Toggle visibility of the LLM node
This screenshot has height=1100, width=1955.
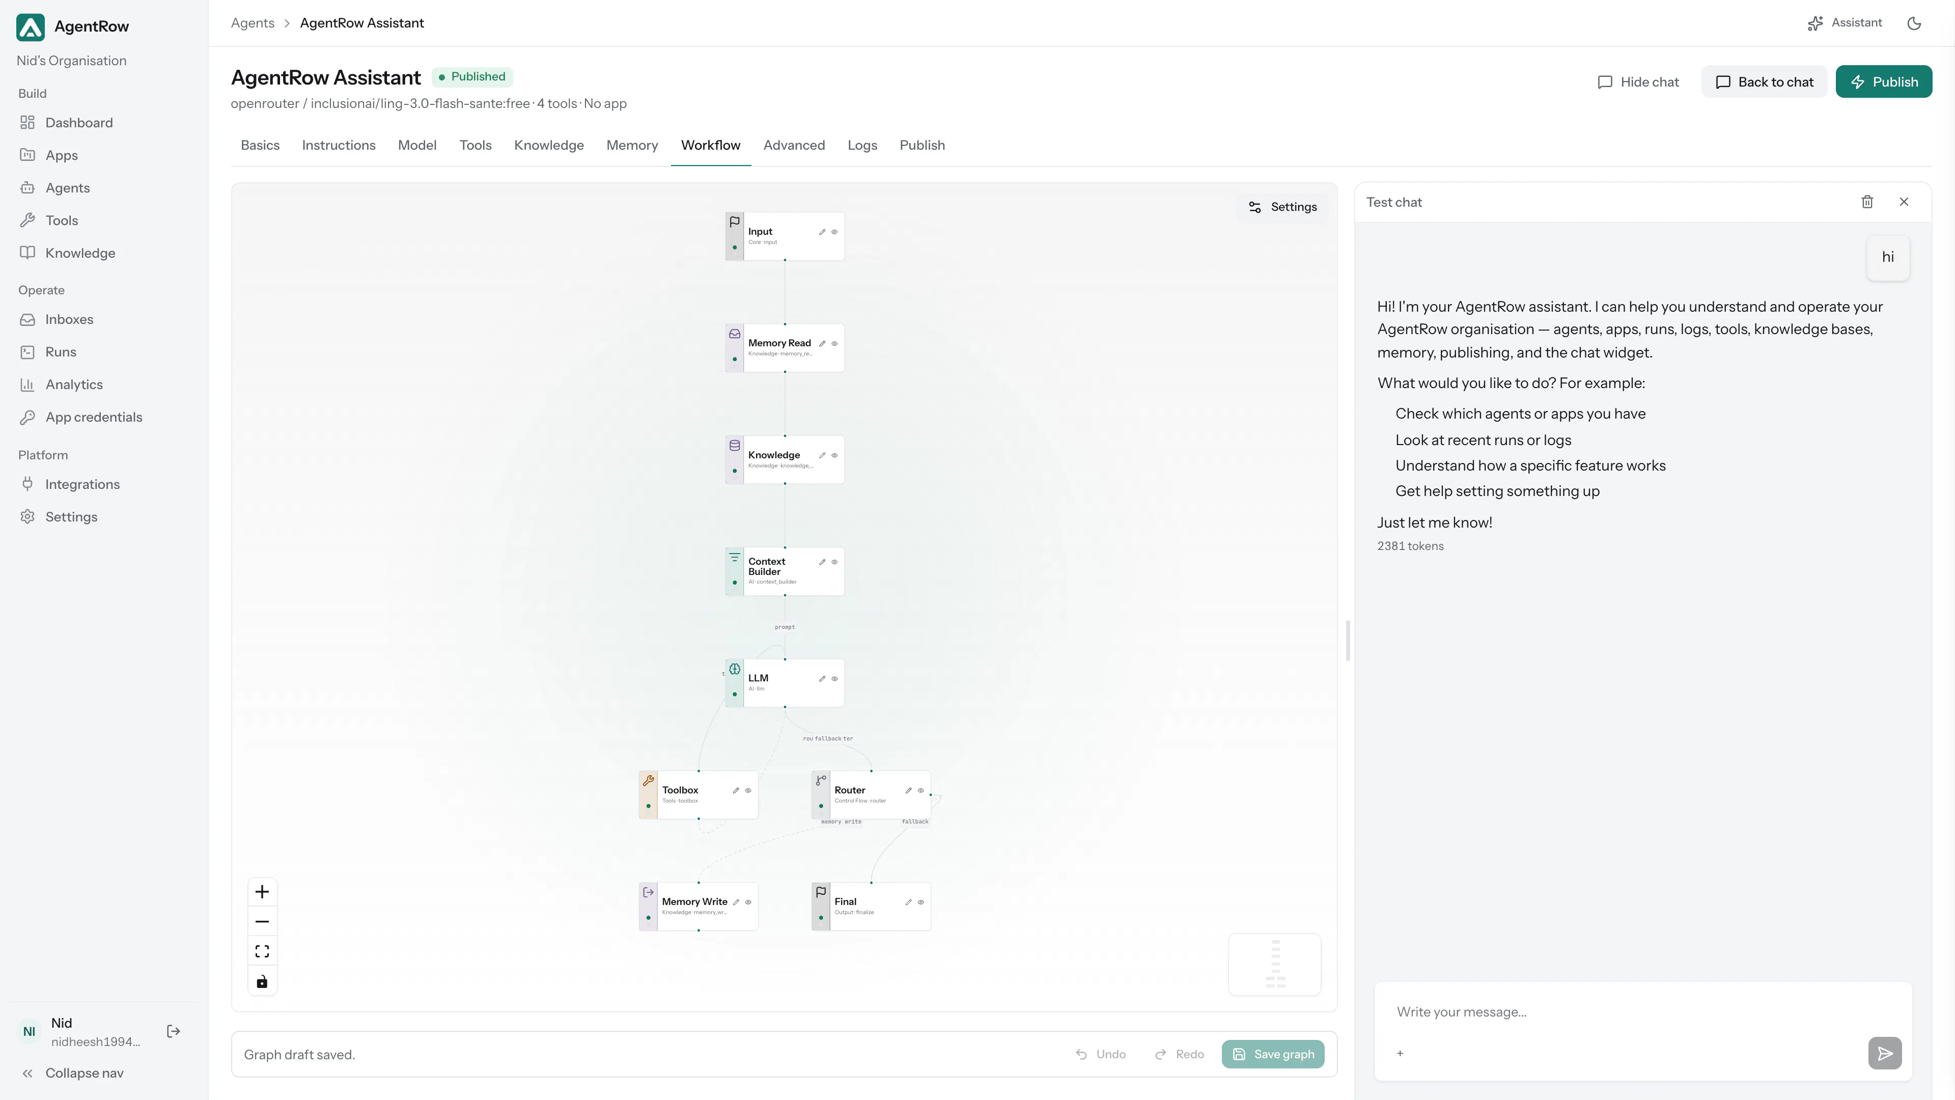[834, 679]
